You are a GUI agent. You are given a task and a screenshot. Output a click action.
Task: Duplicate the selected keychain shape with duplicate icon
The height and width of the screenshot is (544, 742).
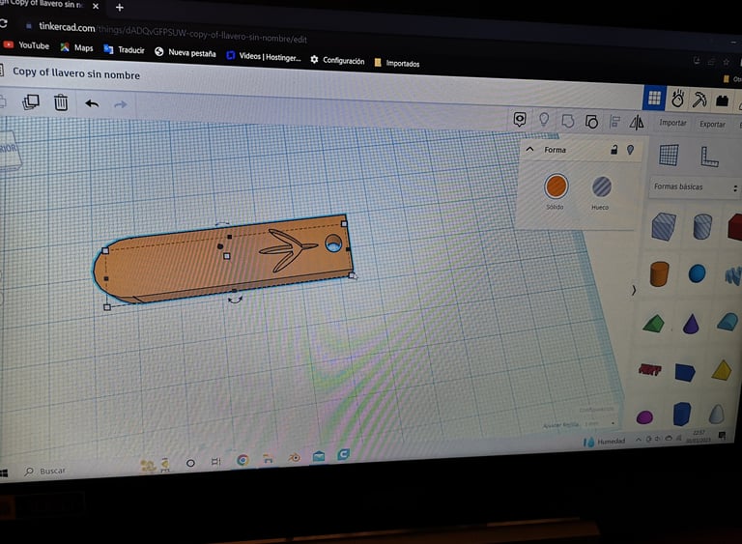pyautogui.click(x=31, y=101)
